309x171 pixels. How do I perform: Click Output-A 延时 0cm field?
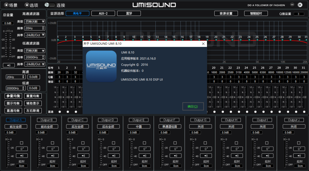pyautogui.click(x=22, y=166)
